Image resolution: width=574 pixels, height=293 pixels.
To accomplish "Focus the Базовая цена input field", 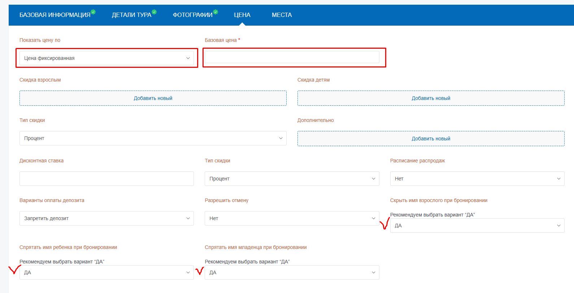I will coord(292,57).
